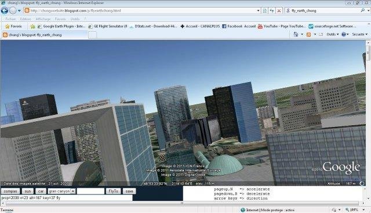Open the Edition menu
371x213 pixels.
26,19
